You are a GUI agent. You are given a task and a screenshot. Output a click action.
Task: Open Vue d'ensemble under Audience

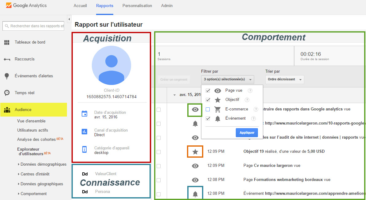pyautogui.click(x=31, y=121)
